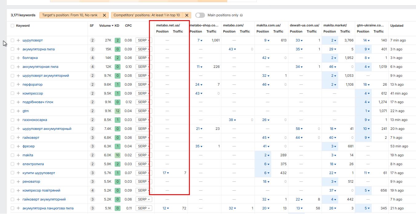Open keyword link акумуляторна ланцюгова пила
The image size is (416, 214).
click(x=48, y=208)
